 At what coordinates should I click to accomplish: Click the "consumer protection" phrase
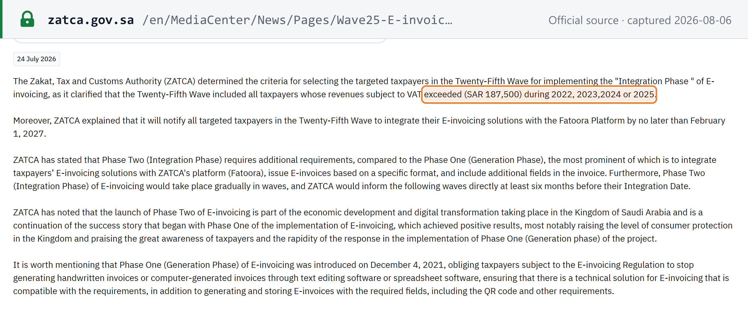click(x=693, y=225)
